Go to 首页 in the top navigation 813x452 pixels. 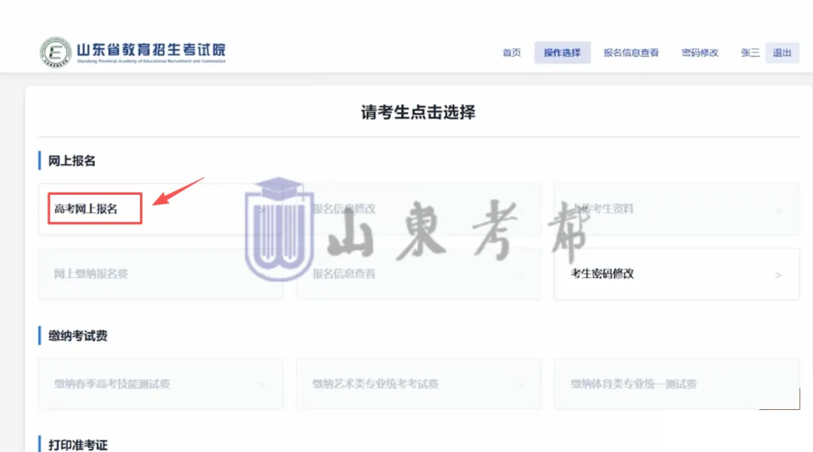coord(512,53)
